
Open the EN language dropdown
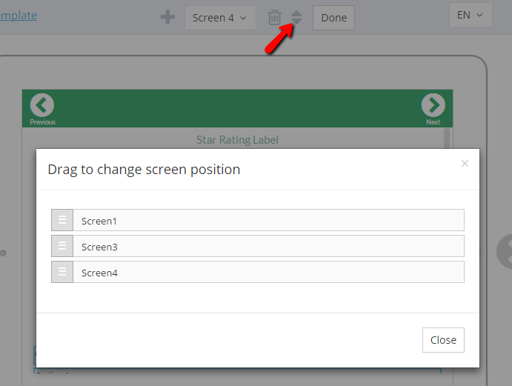tap(471, 15)
